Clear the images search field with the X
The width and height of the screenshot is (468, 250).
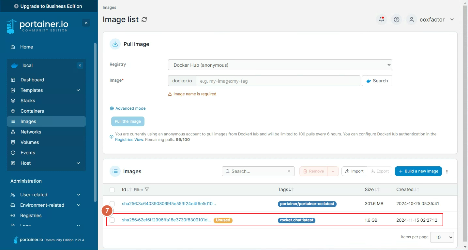tap(289, 171)
